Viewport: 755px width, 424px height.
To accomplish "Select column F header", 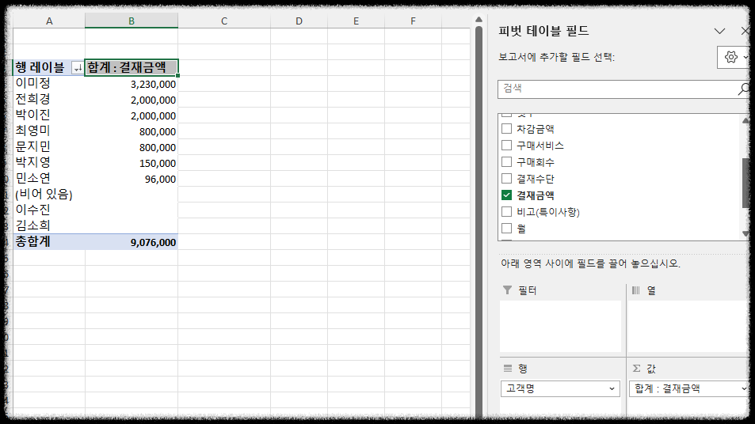I will (x=413, y=21).
